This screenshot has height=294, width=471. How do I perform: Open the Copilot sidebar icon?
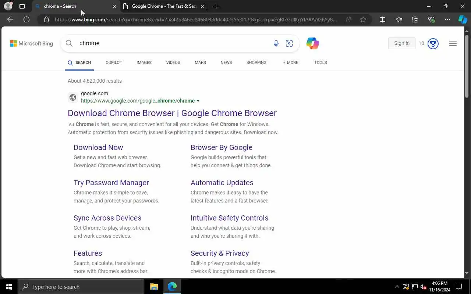(x=463, y=19)
